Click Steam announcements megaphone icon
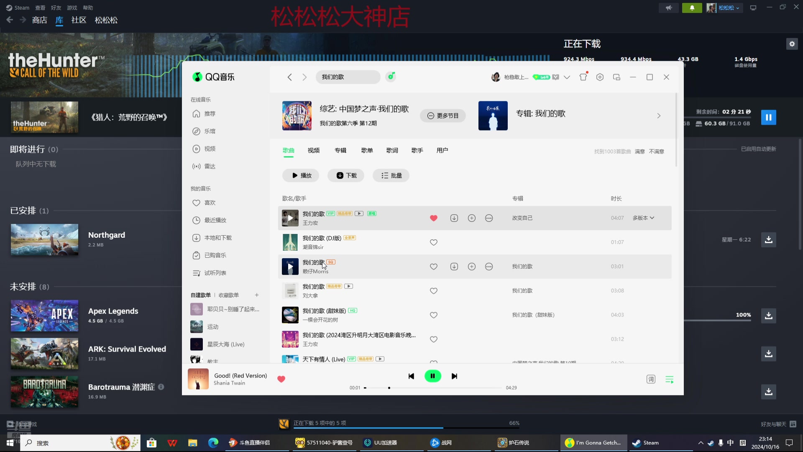This screenshot has height=452, width=803. point(669,8)
